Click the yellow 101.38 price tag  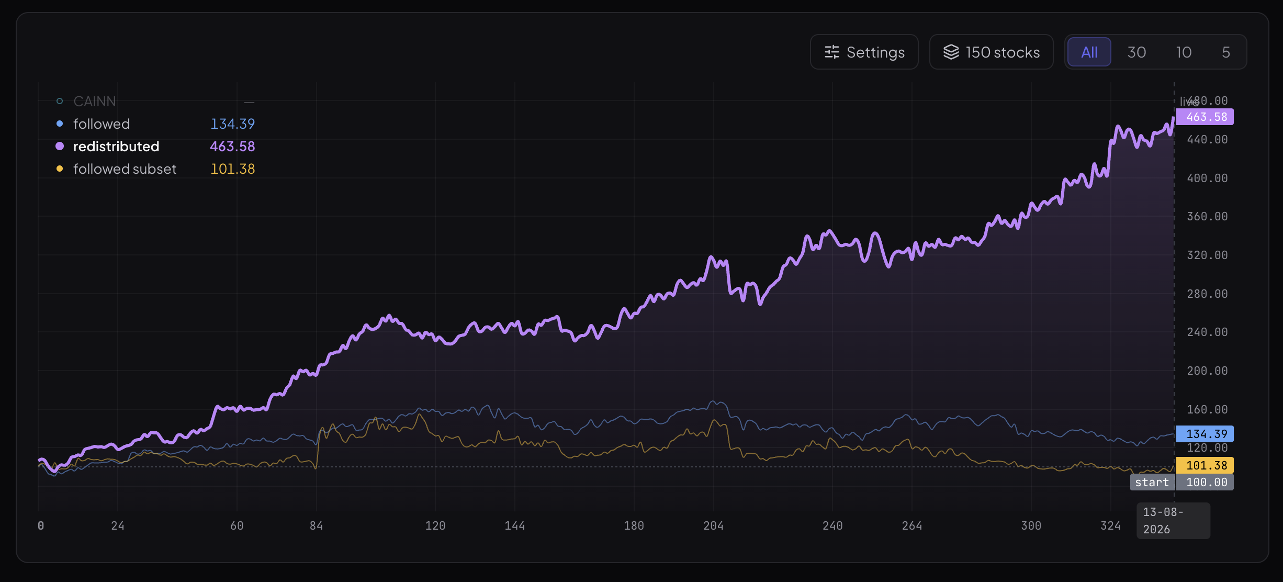[x=1205, y=465]
